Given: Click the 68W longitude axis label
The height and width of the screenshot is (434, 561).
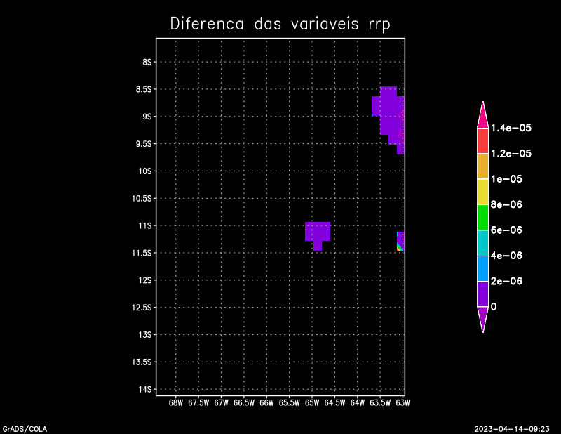Looking at the screenshot, I should click(x=175, y=403).
